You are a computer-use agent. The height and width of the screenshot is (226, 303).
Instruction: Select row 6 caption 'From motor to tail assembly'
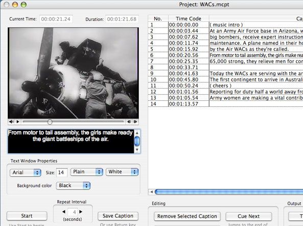[256, 55]
